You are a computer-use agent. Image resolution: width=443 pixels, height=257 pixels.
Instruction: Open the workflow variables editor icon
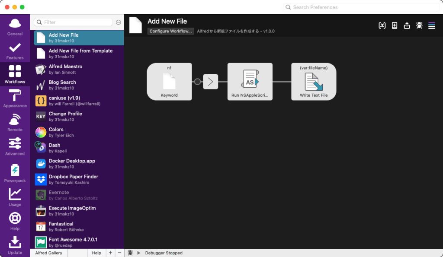pos(382,25)
